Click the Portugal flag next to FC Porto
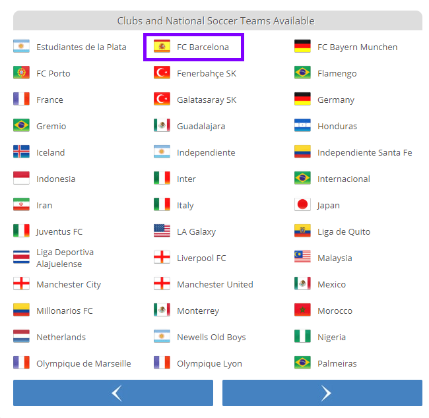 (x=21, y=73)
